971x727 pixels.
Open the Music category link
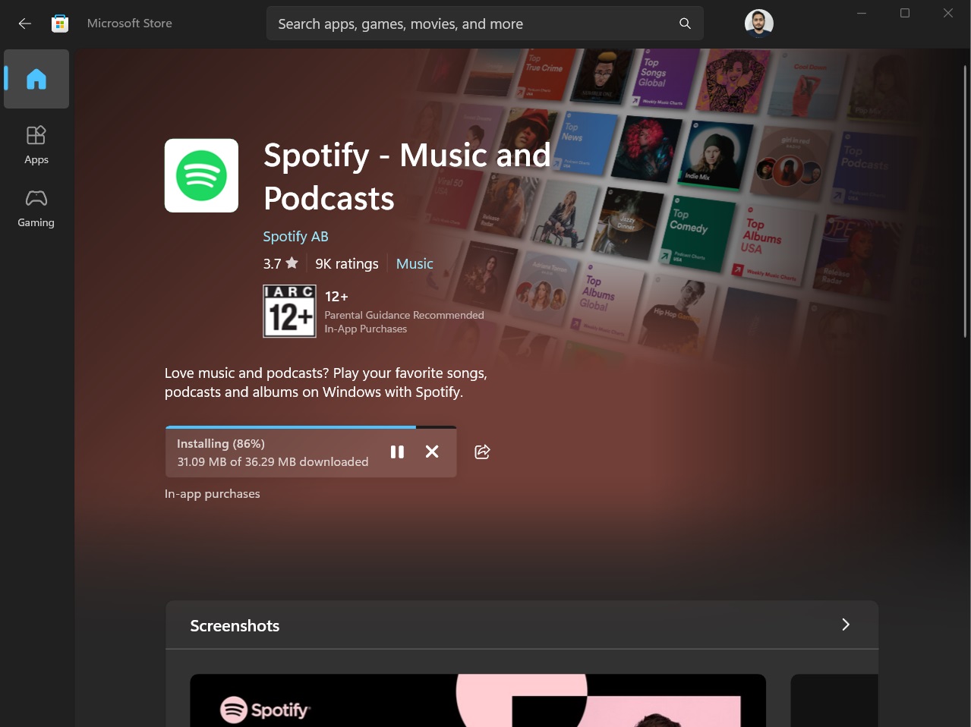(x=415, y=263)
